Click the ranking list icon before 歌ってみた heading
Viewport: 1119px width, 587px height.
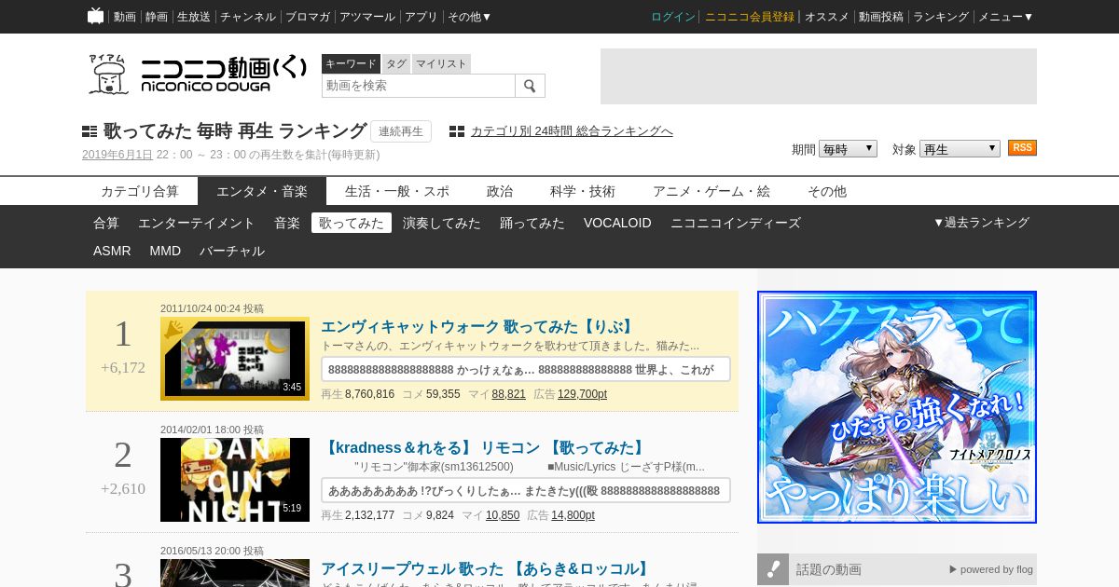(90, 131)
